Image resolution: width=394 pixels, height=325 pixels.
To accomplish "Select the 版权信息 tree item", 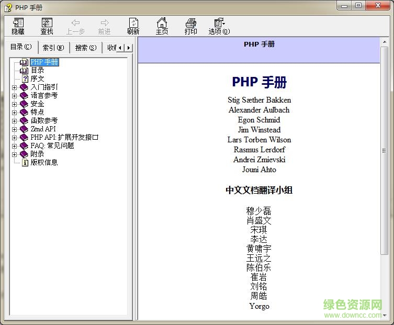I will click(44, 162).
